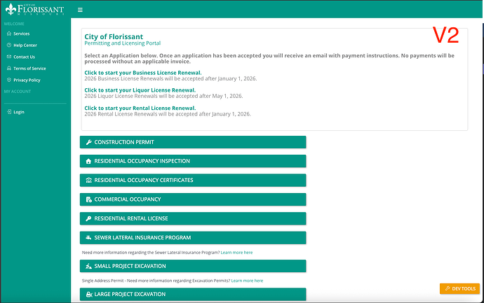Open Small Project Excavation application

click(193, 266)
